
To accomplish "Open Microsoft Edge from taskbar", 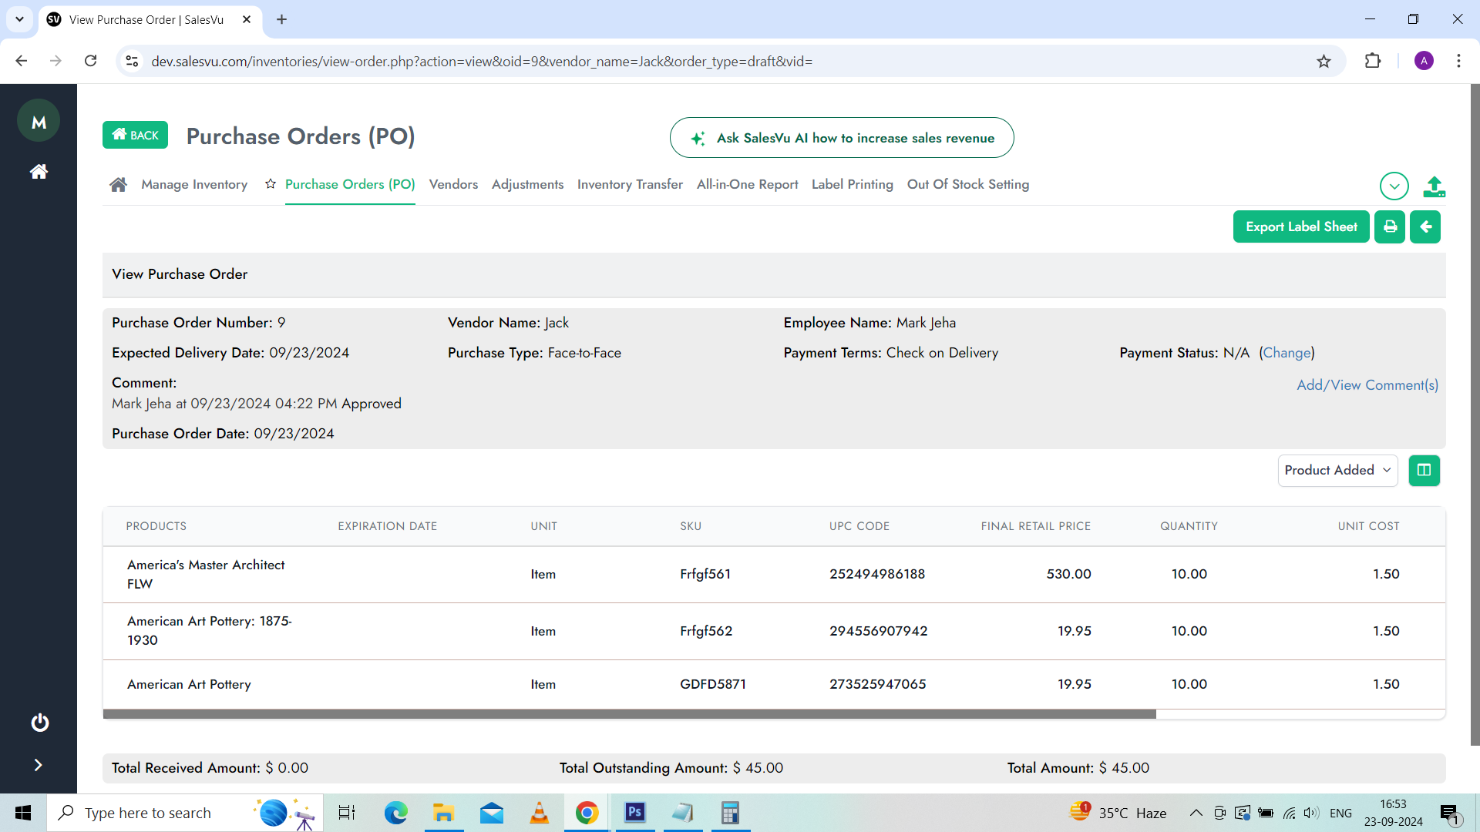I will click(395, 813).
